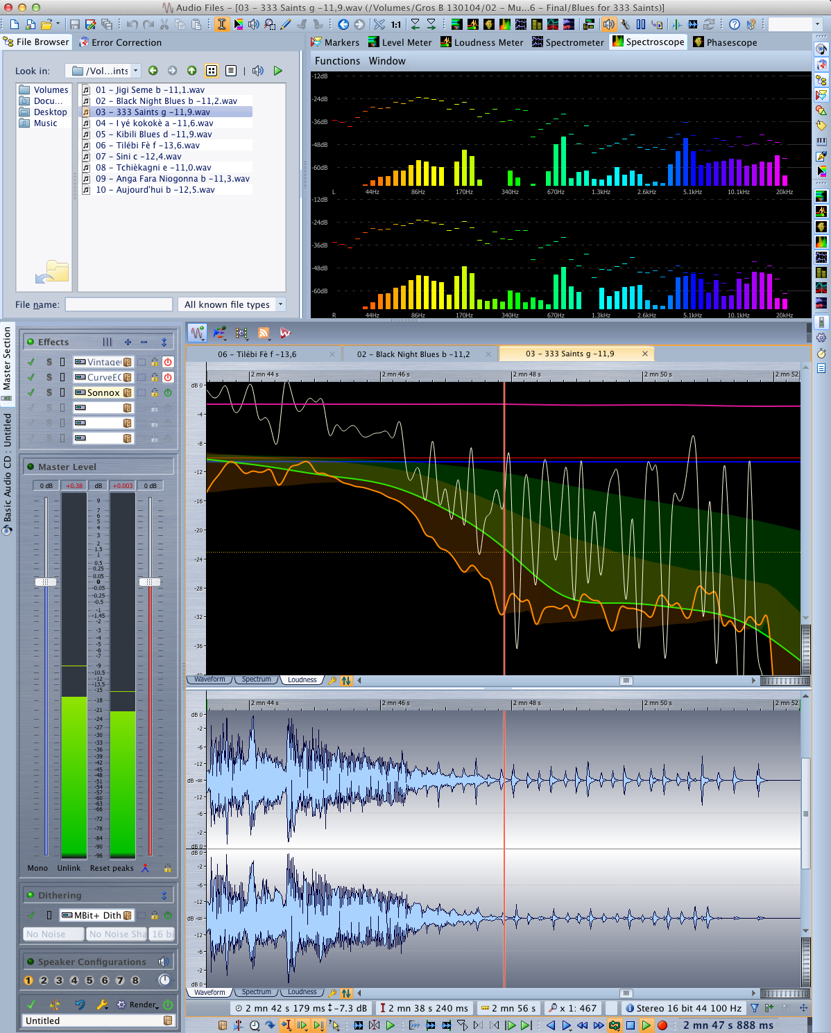Click the Reset peaks button

[112, 868]
